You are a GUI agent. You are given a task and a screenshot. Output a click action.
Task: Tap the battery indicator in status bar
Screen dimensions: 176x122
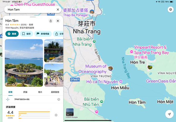pyautogui.click(x=172, y=2)
